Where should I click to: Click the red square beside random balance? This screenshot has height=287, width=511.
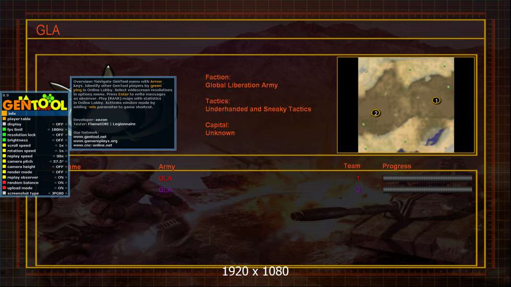[x=4, y=183]
